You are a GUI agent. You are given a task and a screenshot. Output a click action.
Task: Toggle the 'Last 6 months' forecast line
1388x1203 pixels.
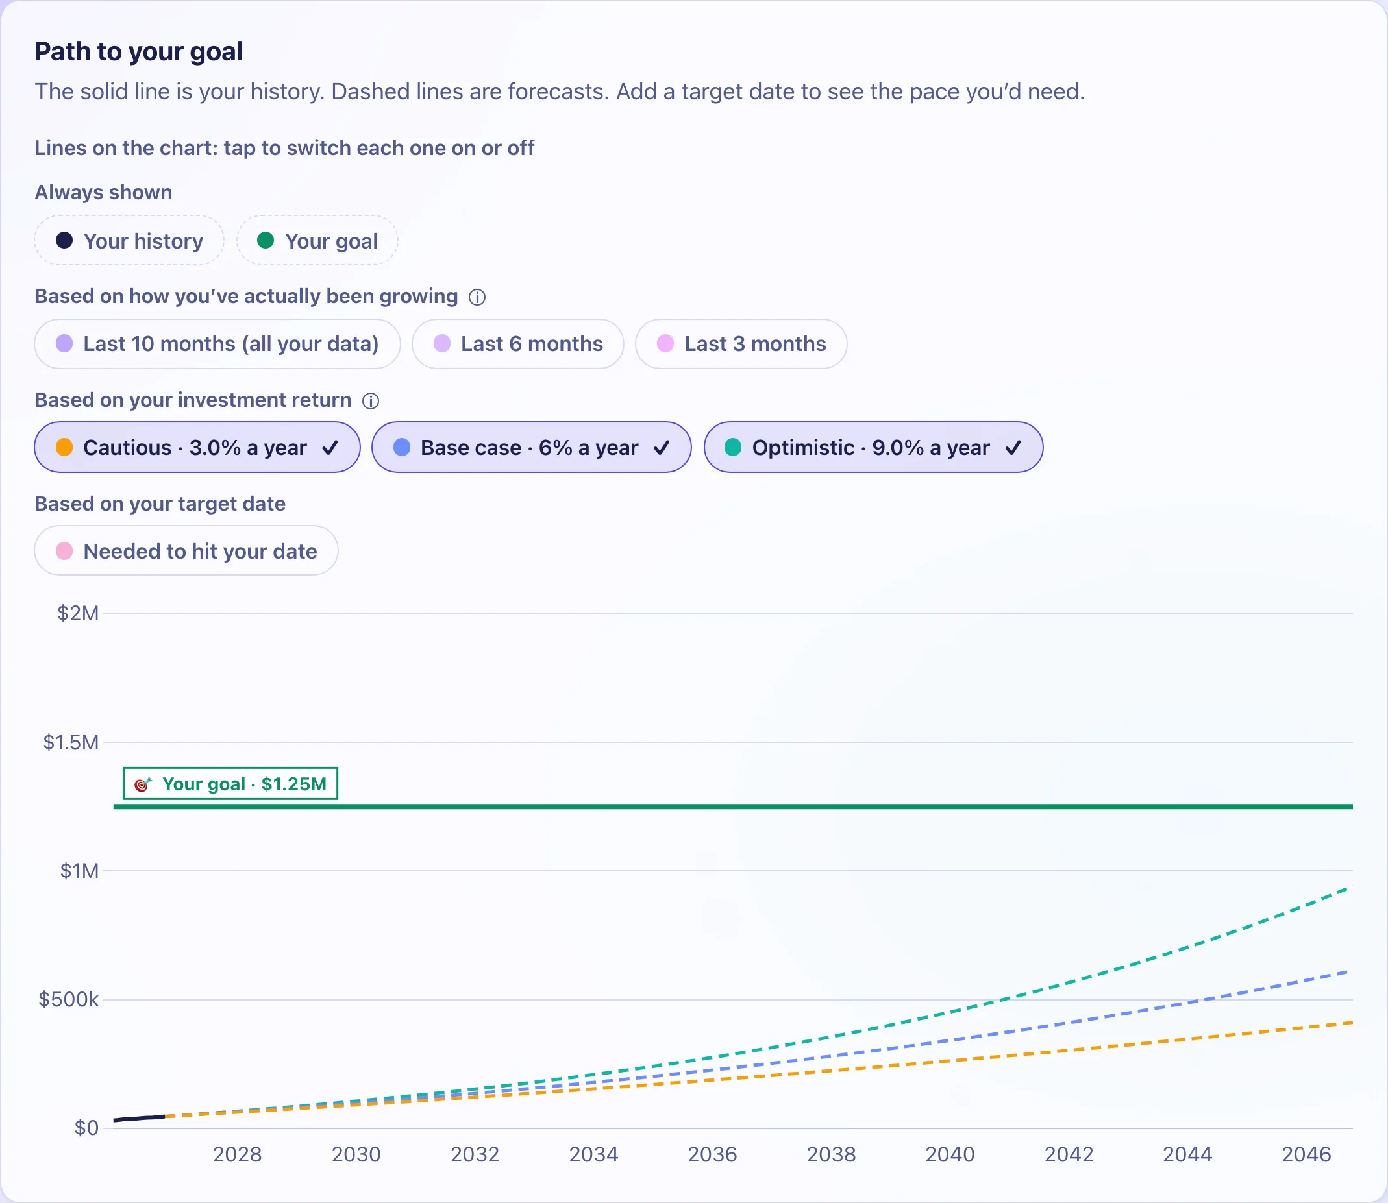point(517,344)
